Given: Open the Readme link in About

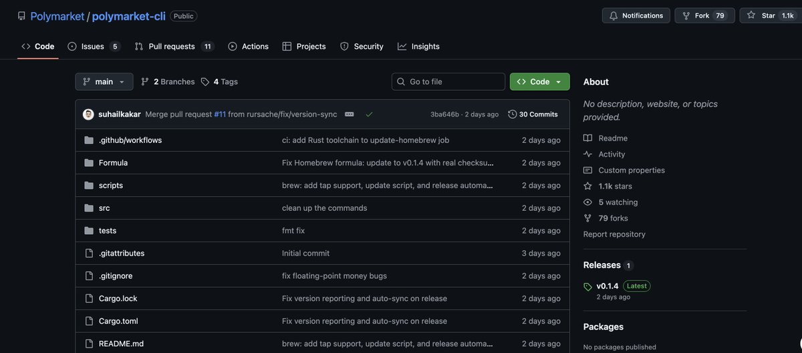Looking at the screenshot, I should [606, 138].
